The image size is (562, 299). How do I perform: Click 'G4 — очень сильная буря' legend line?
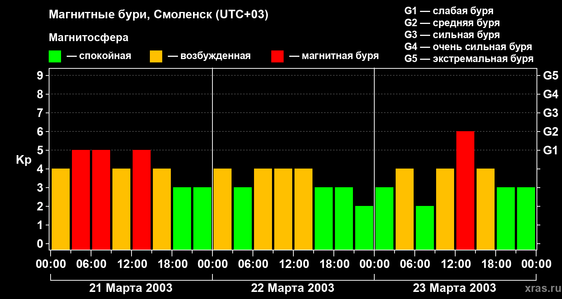[x=468, y=47]
